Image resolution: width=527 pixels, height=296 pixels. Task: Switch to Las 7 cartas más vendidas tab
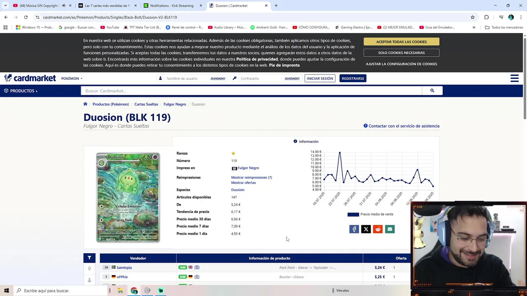point(108,6)
